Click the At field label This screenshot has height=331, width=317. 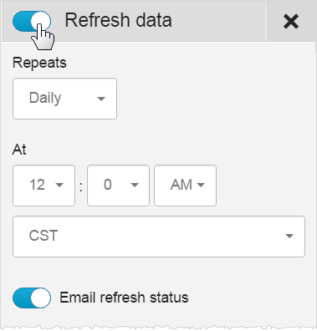click(19, 150)
